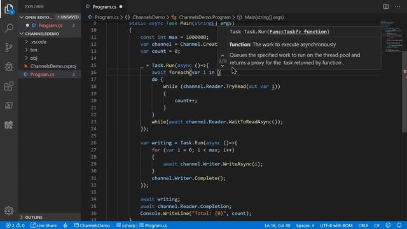The width and height of the screenshot is (407, 229).
Task: Change end of line sequence CRLF
Action: [x=363, y=225]
